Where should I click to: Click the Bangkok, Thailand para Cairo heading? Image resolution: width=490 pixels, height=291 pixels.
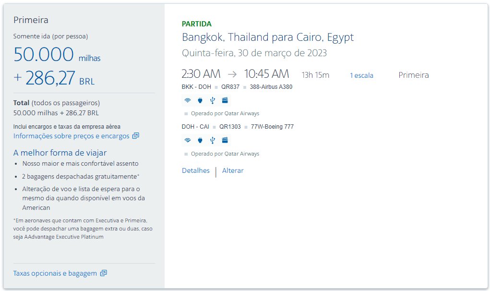tap(268, 37)
